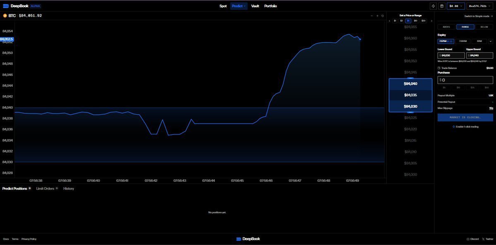Click the 84,052.5 current price label

[7, 39]
